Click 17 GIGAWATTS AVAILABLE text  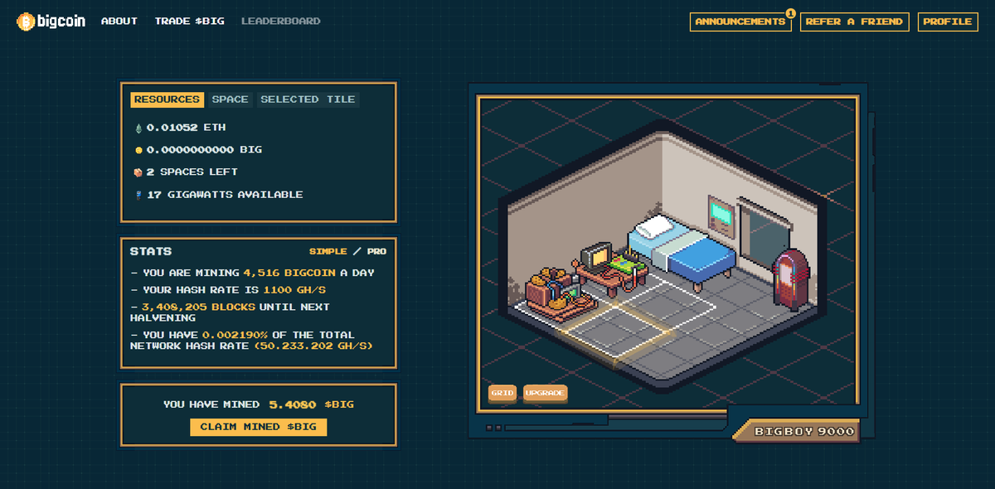[x=225, y=195]
